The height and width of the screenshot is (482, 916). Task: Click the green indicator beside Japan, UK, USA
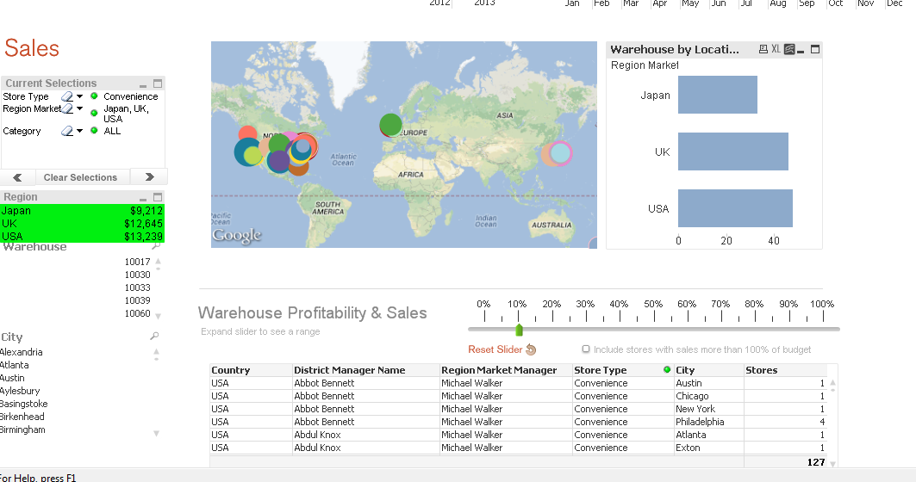tap(94, 114)
